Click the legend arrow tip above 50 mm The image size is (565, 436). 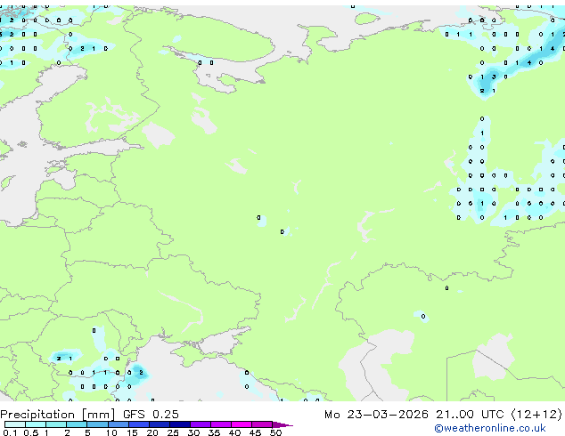click(x=287, y=424)
